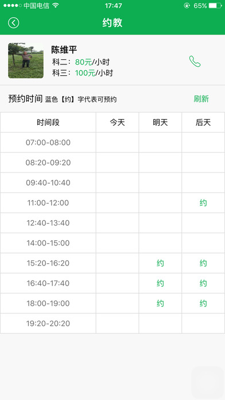Call coach with the phone icon

195,61
